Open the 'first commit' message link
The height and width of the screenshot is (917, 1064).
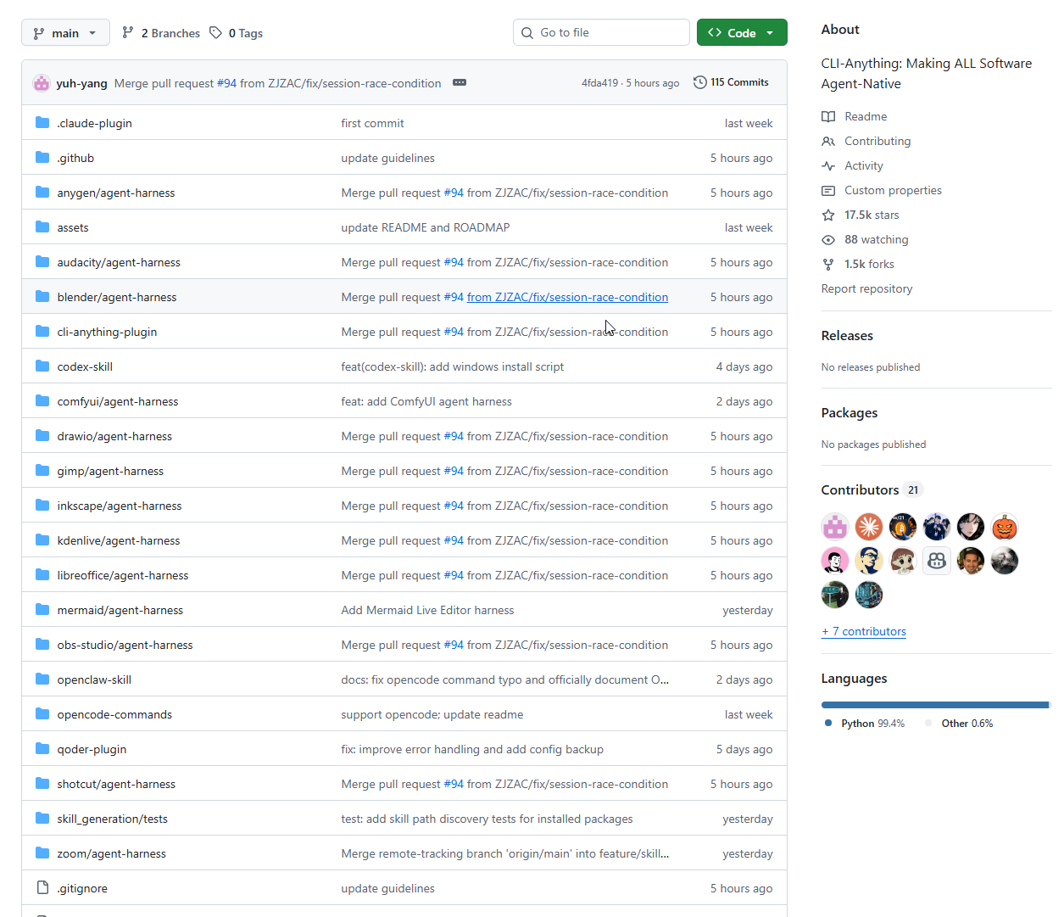(x=372, y=123)
